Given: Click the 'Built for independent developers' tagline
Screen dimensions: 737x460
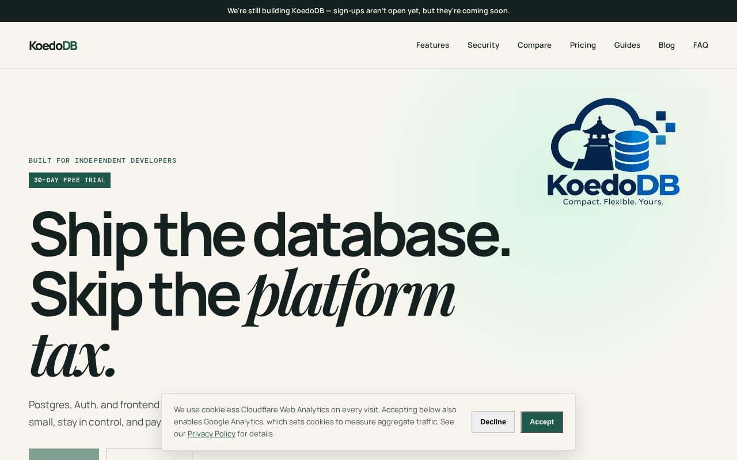Looking at the screenshot, I should 102,160.
